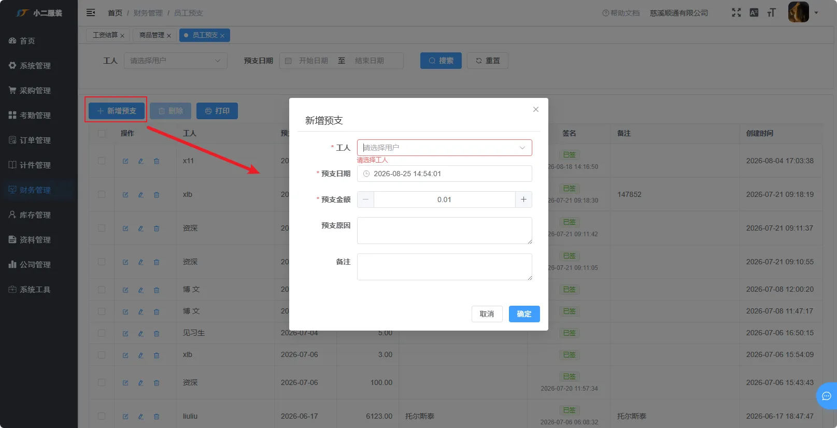Screen dimensions: 837x428
Task: Open the font size setting icon
Action: point(772,12)
